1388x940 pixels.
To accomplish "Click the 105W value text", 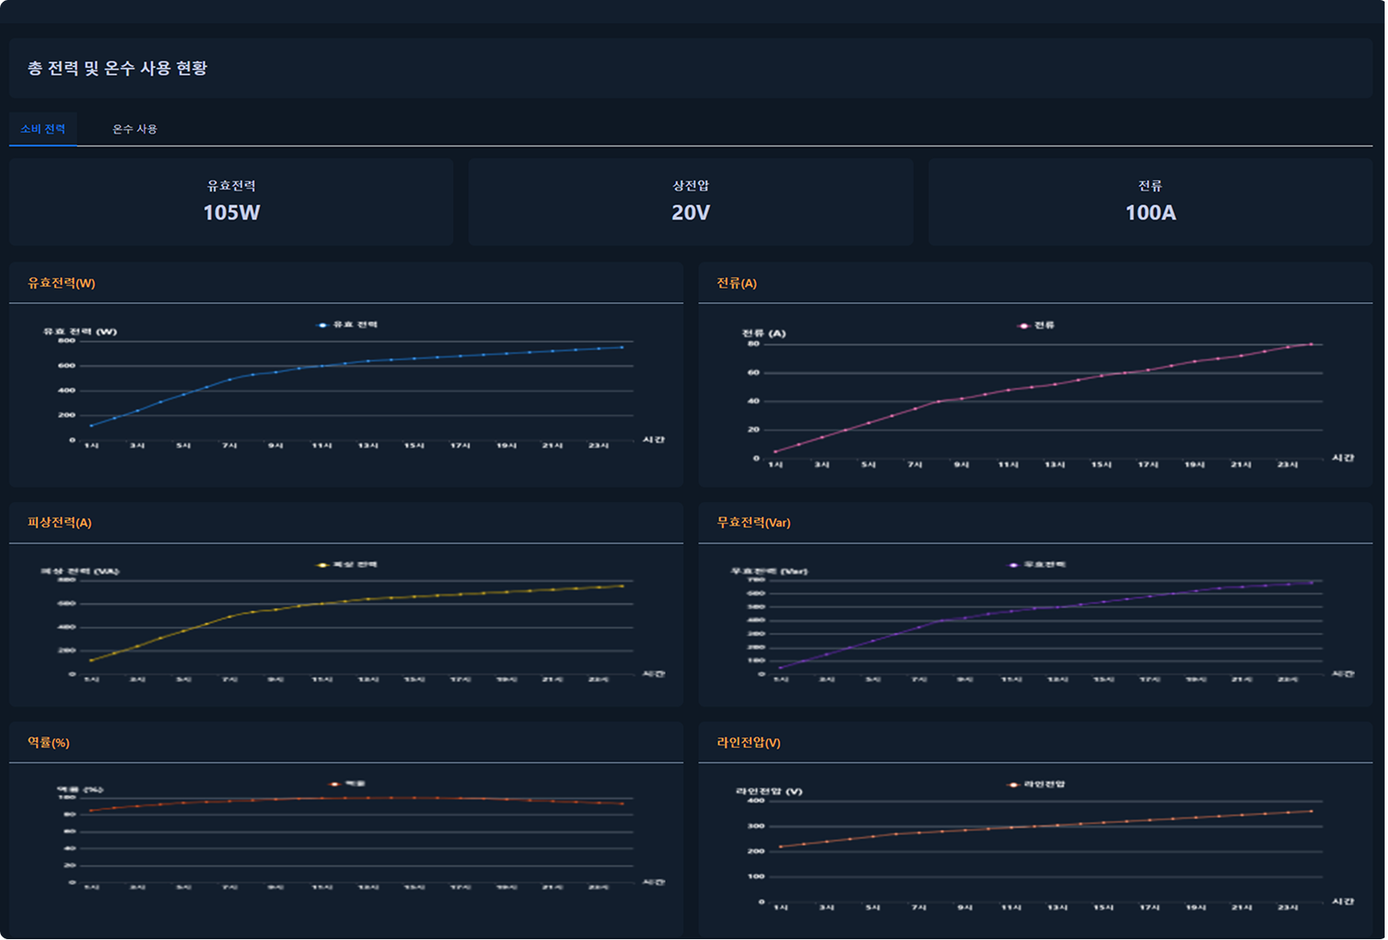I will pos(231,212).
